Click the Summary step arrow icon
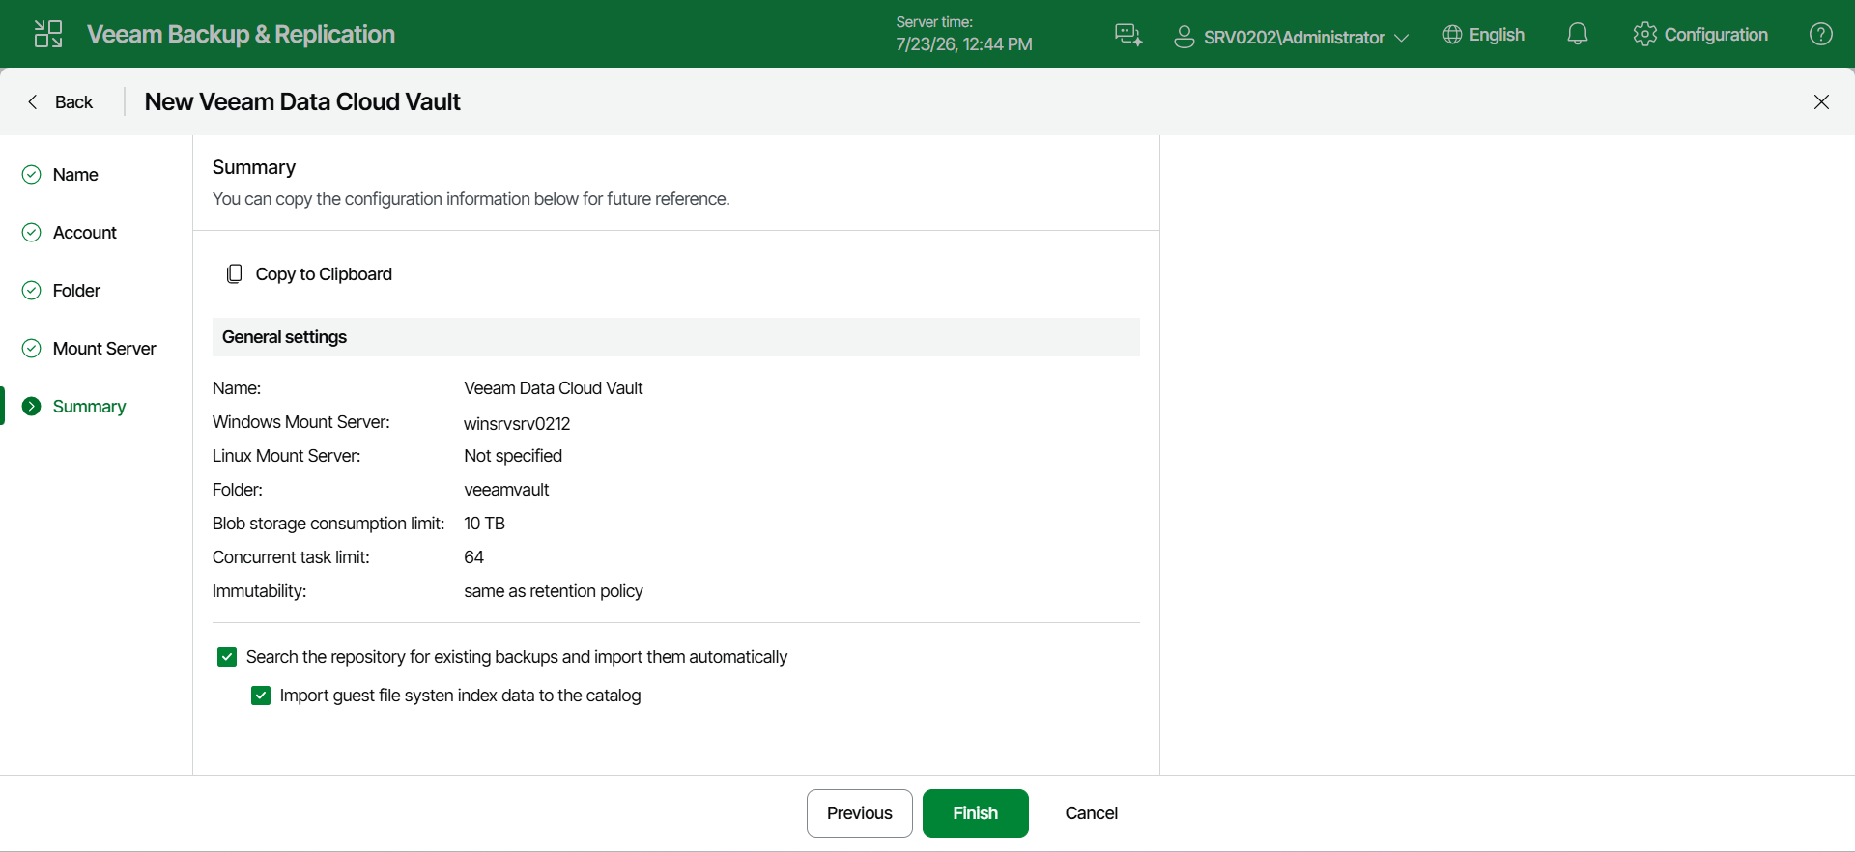The width and height of the screenshot is (1855, 852). pyautogui.click(x=32, y=406)
